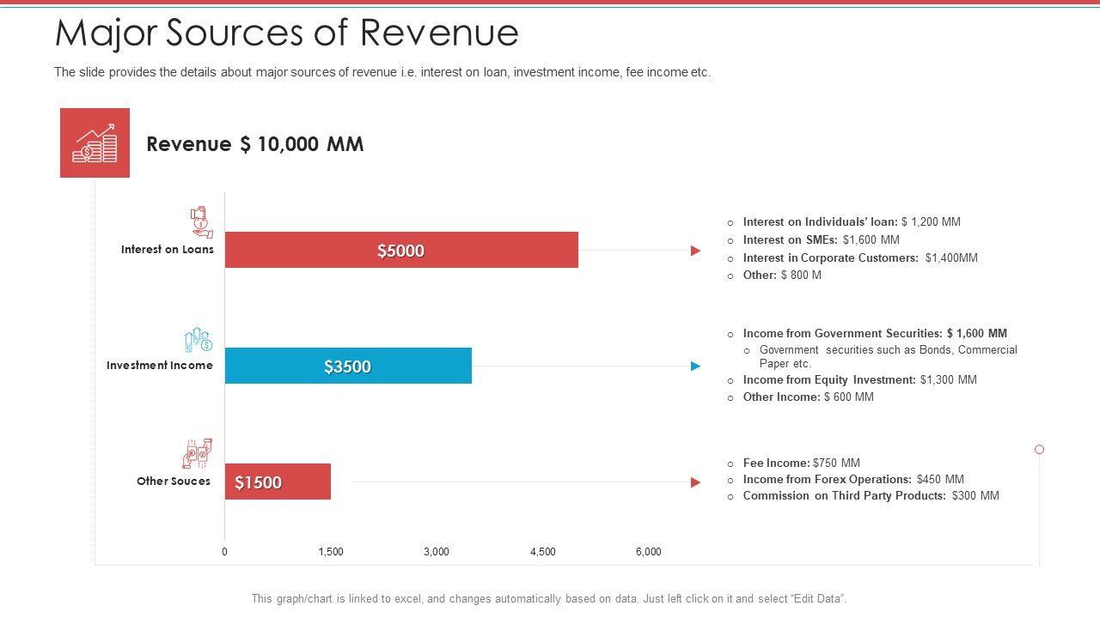
Task: Select the blue $3500 Investment Income bar
Action: coord(348,367)
